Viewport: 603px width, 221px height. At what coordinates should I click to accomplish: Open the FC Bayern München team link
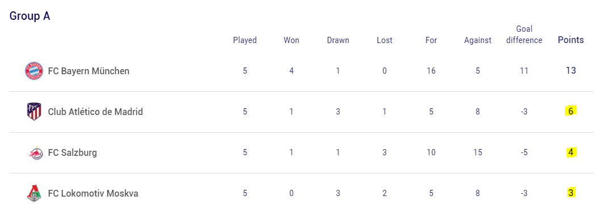[89, 71]
